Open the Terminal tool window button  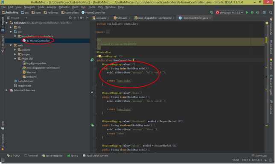point(31,155)
